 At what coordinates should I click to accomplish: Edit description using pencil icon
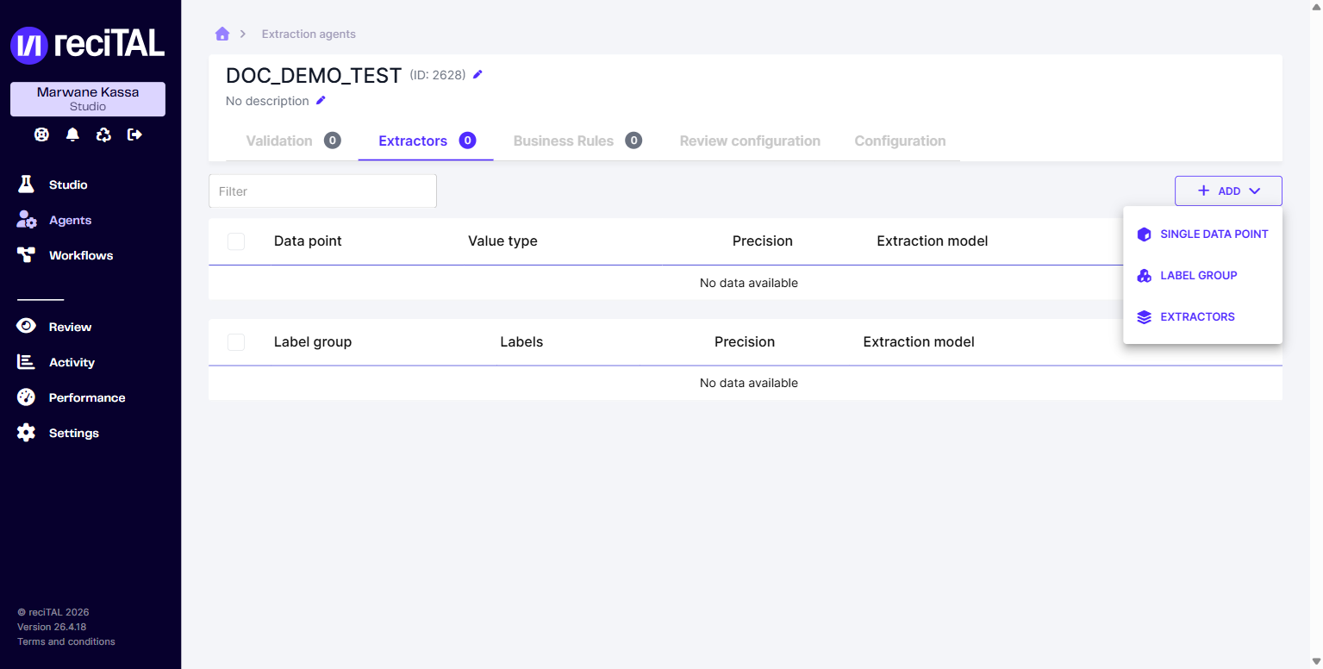tap(321, 100)
